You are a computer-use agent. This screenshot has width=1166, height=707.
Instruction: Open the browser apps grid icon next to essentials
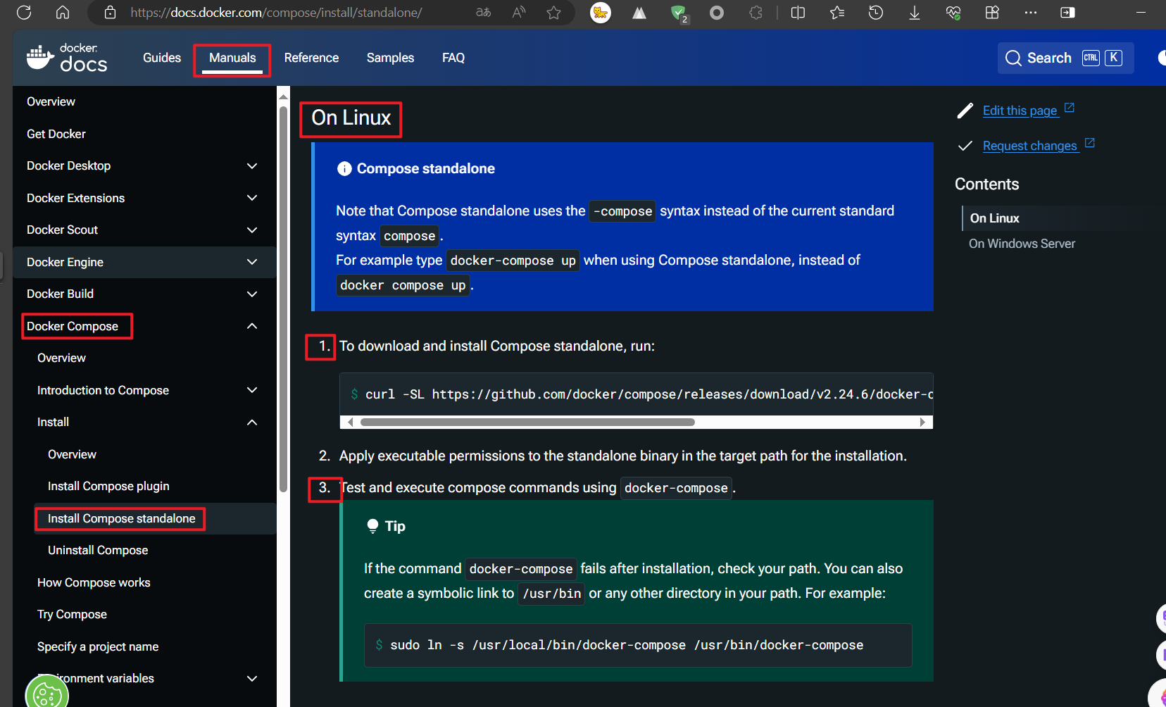[992, 13]
